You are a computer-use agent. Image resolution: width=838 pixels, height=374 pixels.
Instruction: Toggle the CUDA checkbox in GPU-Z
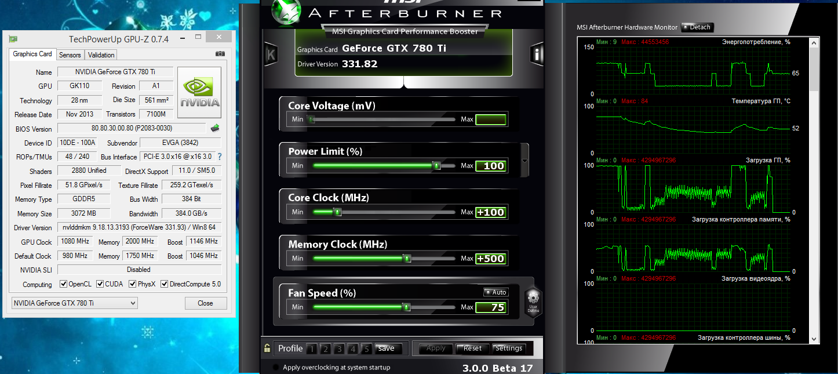click(x=100, y=284)
